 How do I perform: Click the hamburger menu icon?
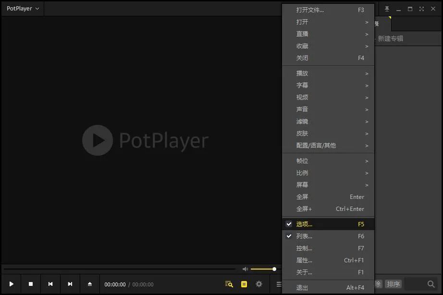(279, 284)
